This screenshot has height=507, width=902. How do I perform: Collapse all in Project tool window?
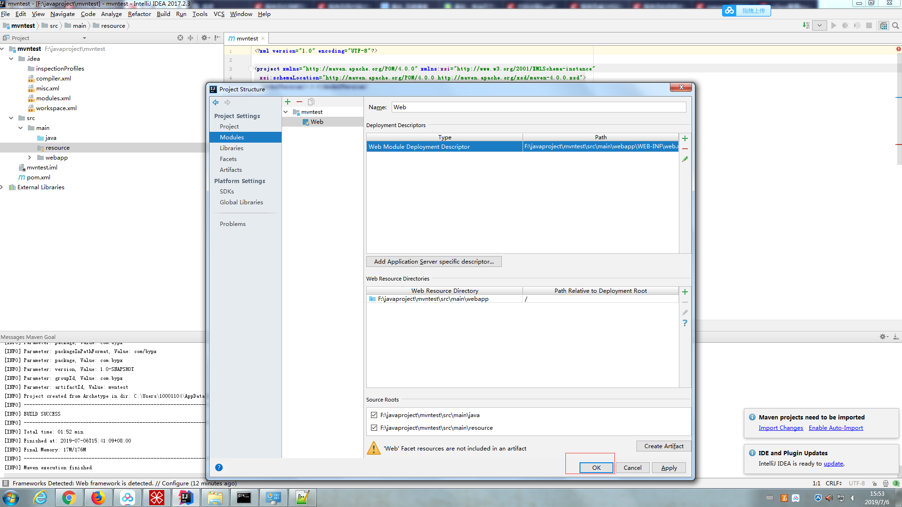tap(191, 38)
